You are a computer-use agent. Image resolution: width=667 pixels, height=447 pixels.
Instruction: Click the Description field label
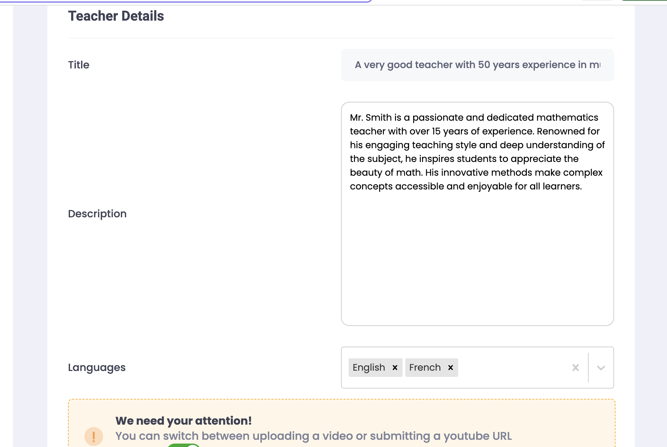click(x=97, y=214)
